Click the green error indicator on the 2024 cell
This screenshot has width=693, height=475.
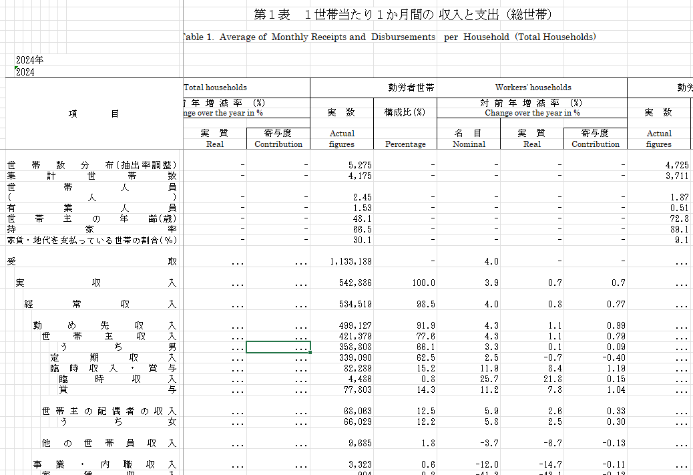[16, 67]
